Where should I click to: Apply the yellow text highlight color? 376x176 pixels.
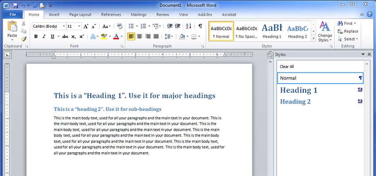coord(104,36)
